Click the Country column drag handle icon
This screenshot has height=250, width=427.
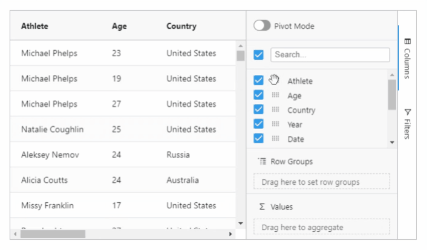pyautogui.click(x=275, y=110)
